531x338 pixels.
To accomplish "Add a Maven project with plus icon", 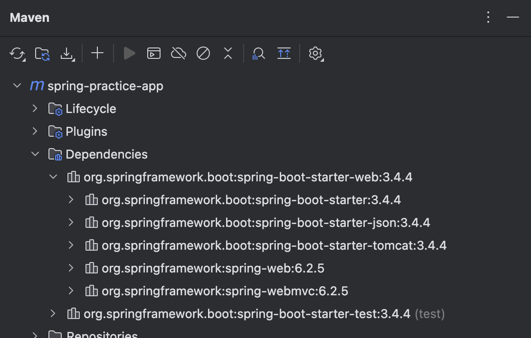I will pos(97,53).
